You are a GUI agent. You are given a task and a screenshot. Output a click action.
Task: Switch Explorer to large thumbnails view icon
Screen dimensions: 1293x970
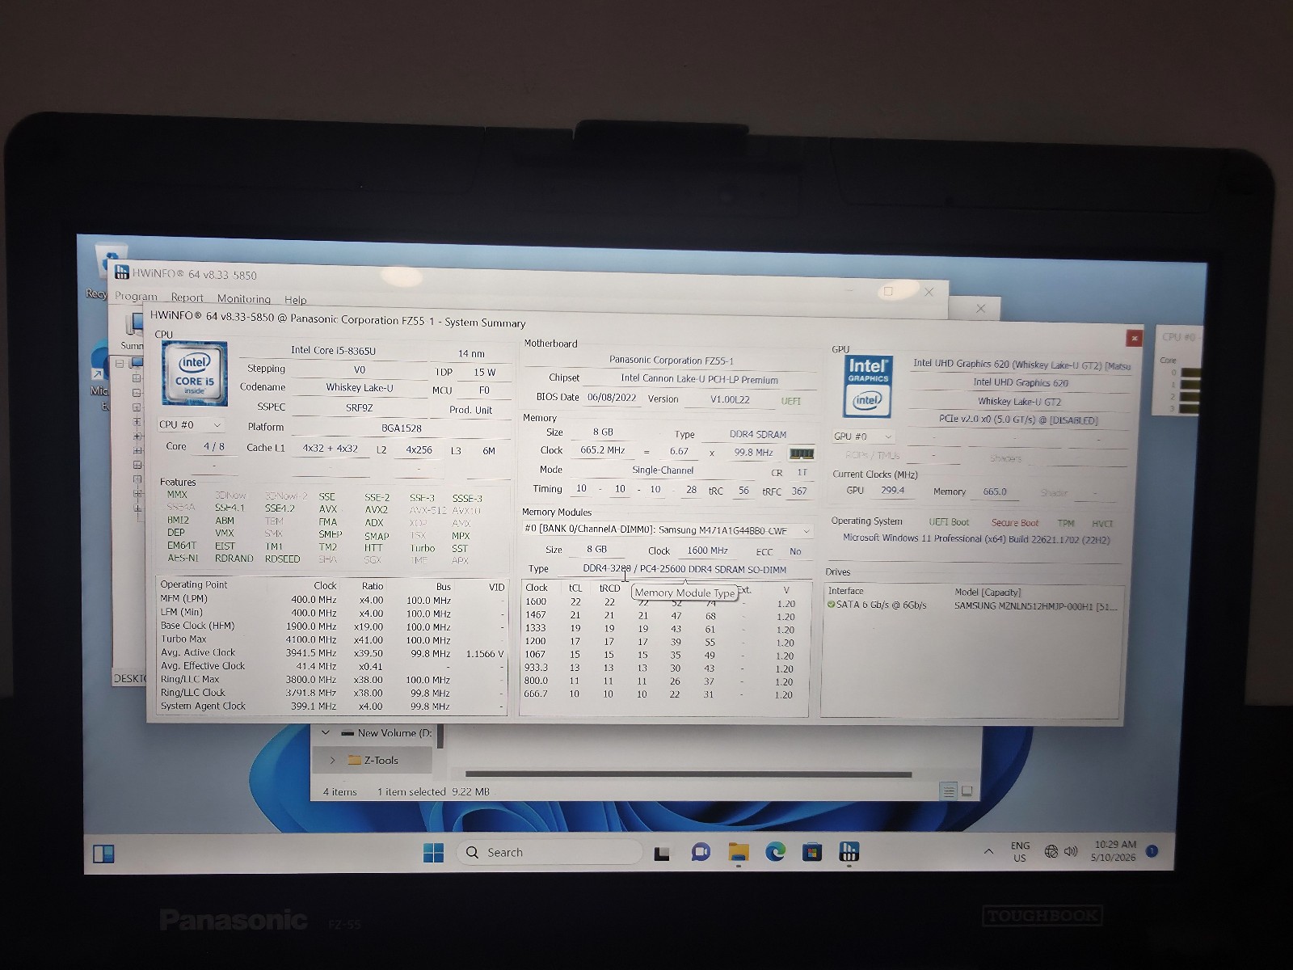tap(967, 791)
